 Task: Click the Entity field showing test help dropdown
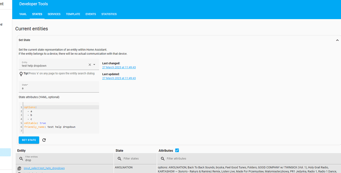[59, 64]
